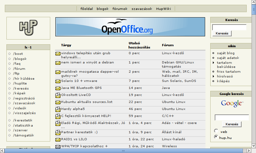Open the /képek sidebar link
Viewport: 256px width, 153px height.
(x=19, y=93)
